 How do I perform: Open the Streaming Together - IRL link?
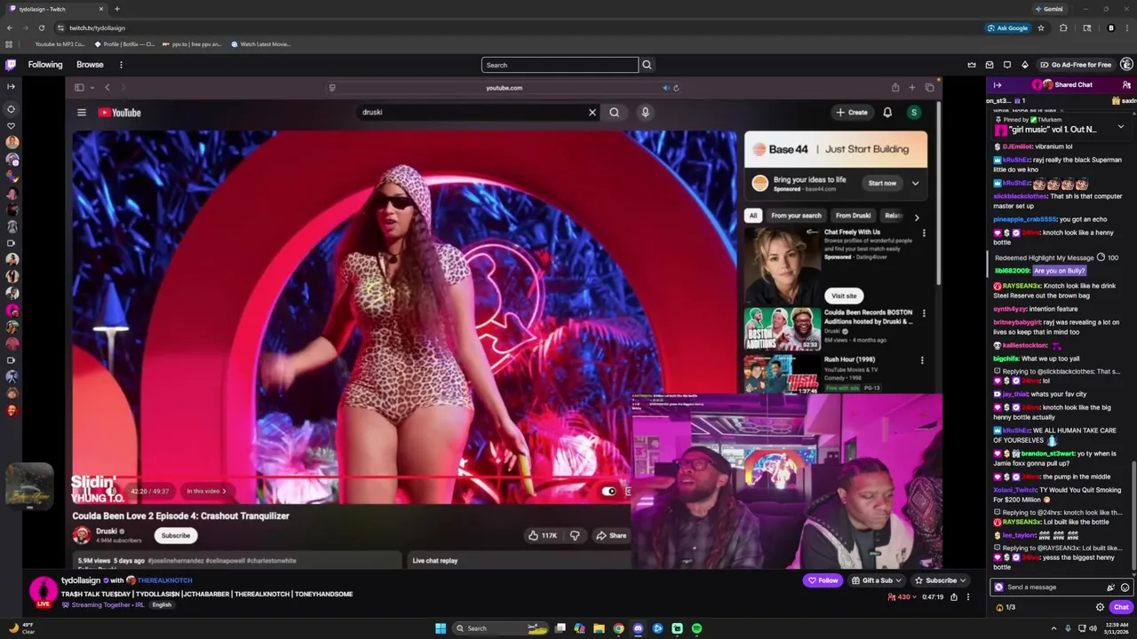(108, 605)
